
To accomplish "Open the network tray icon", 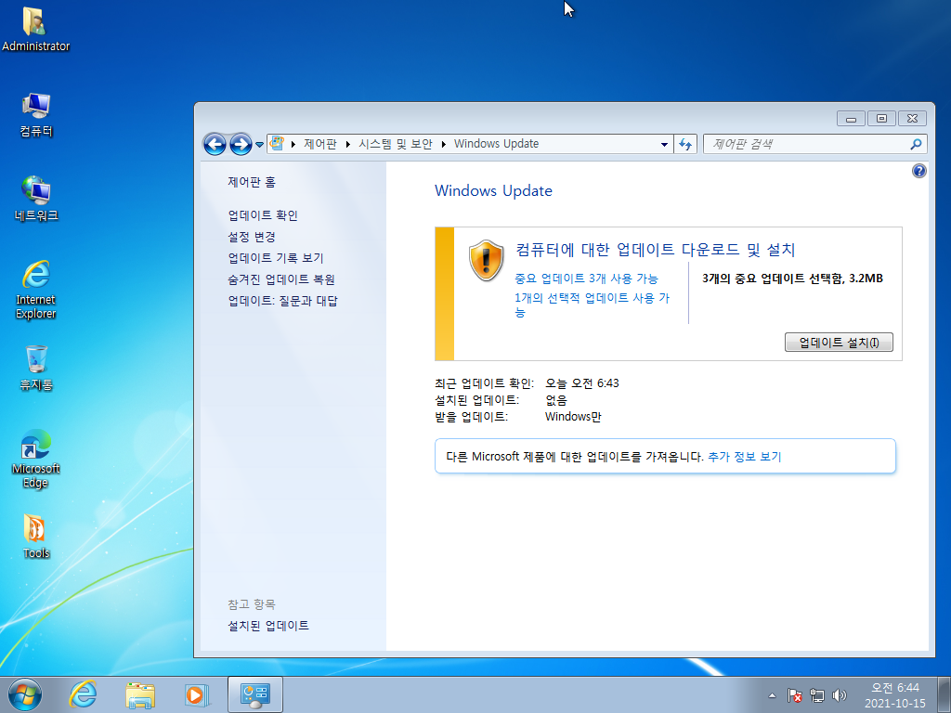I will [817, 695].
